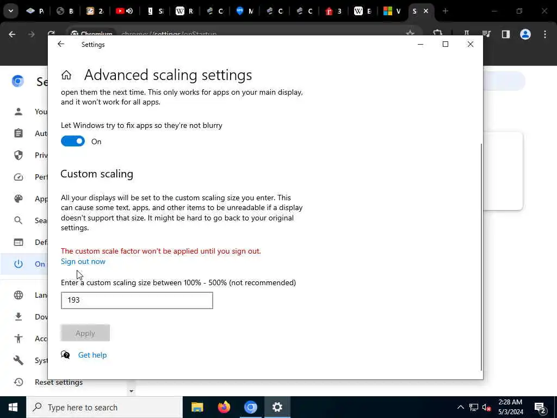The width and height of the screenshot is (557, 418).
Task: Click the Sign out now link
Action: [83, 261]
